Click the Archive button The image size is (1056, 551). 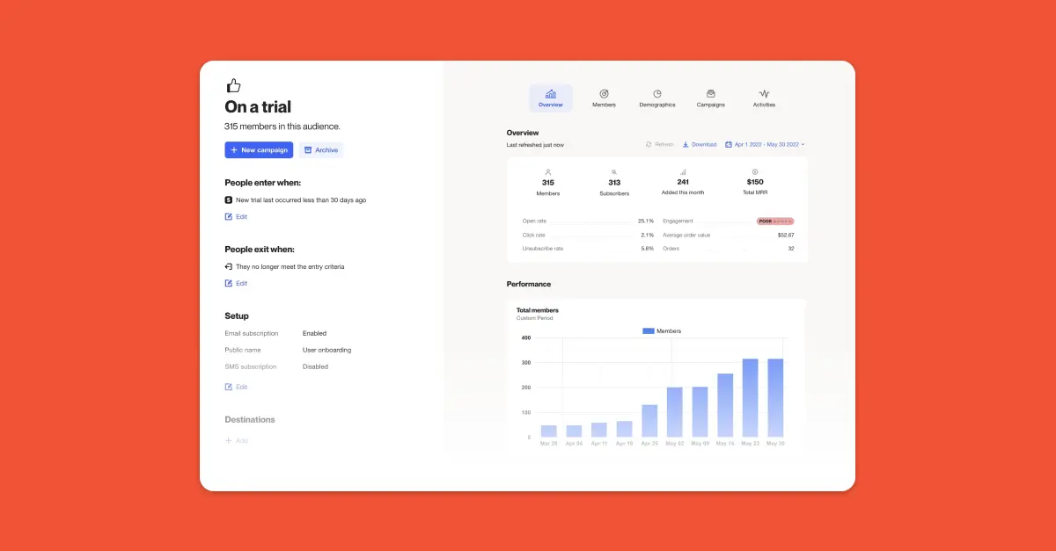pyautogui.click(x=320, y=149)
